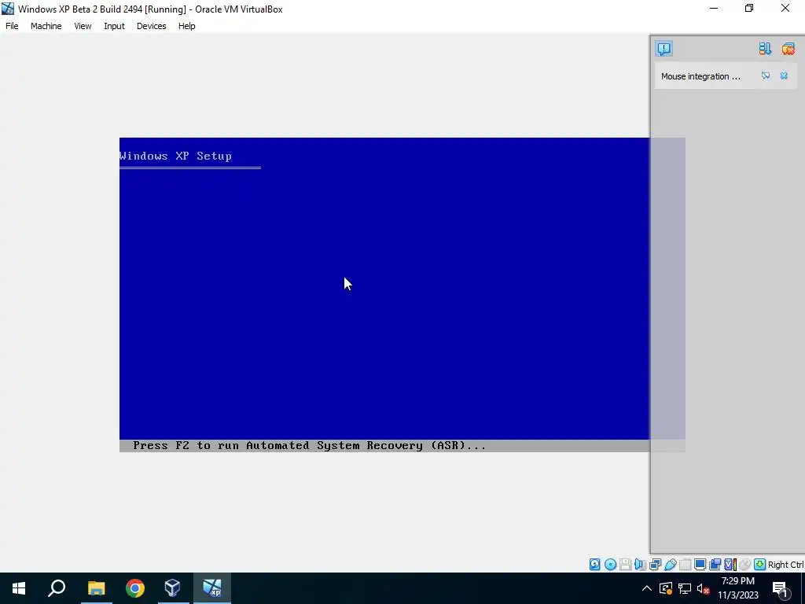
Task: Click the keyboard capture green arrow icon
Action: (760, 565)
